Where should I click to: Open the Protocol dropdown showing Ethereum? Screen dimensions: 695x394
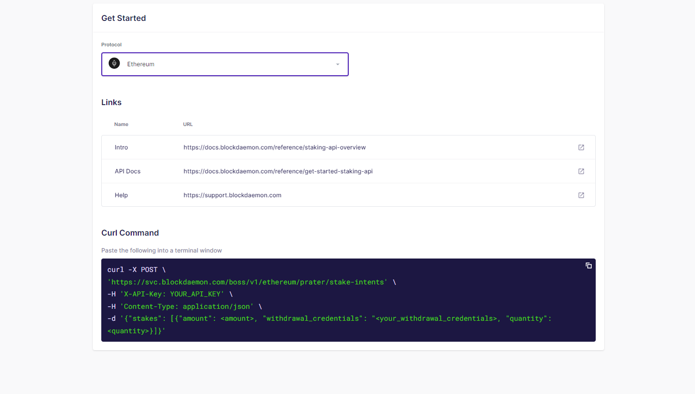[x=225, y=64]
